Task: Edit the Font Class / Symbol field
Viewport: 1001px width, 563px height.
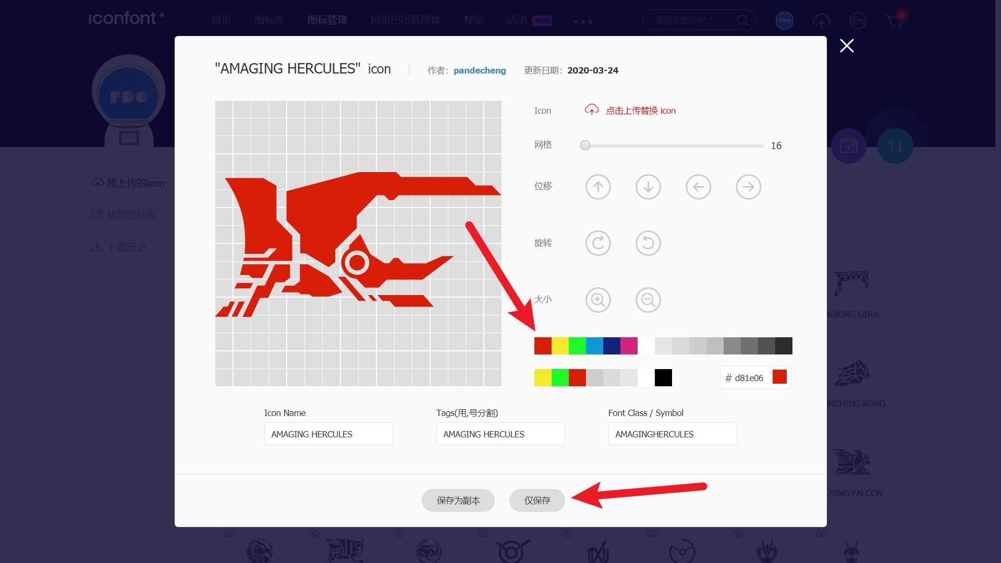Action: (672, 434)
